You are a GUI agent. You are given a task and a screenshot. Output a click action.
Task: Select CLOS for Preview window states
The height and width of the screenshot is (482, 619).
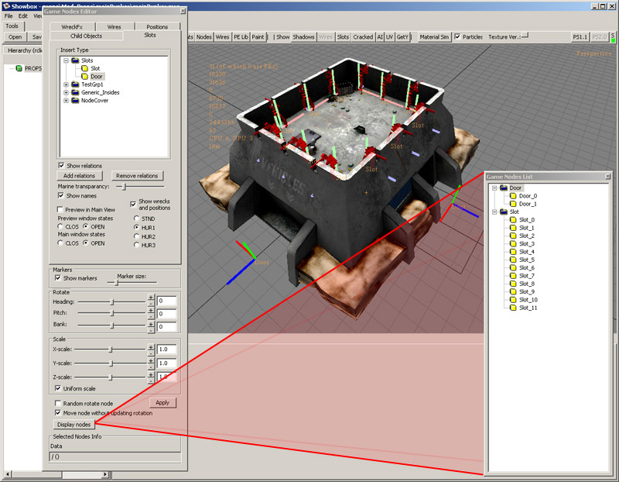click(60, 226)
